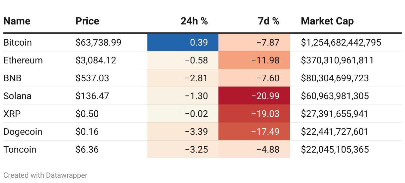The width and height of the screenshot is (405, 183).
Task: Click XRP price $0.50
Action: click(87, 114)
